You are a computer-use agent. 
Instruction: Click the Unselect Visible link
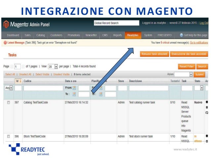62,74
